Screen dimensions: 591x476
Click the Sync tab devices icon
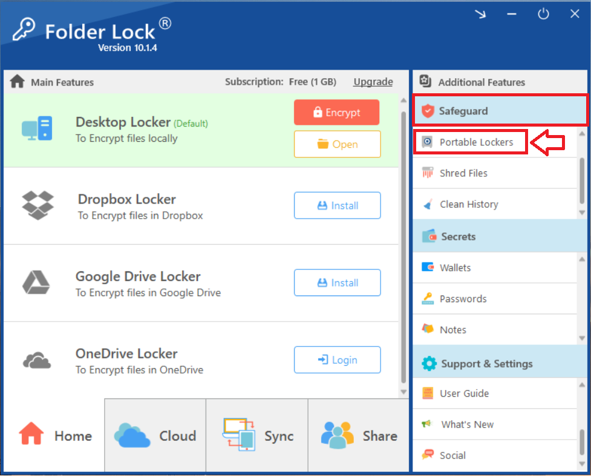[x=238, y=434]
